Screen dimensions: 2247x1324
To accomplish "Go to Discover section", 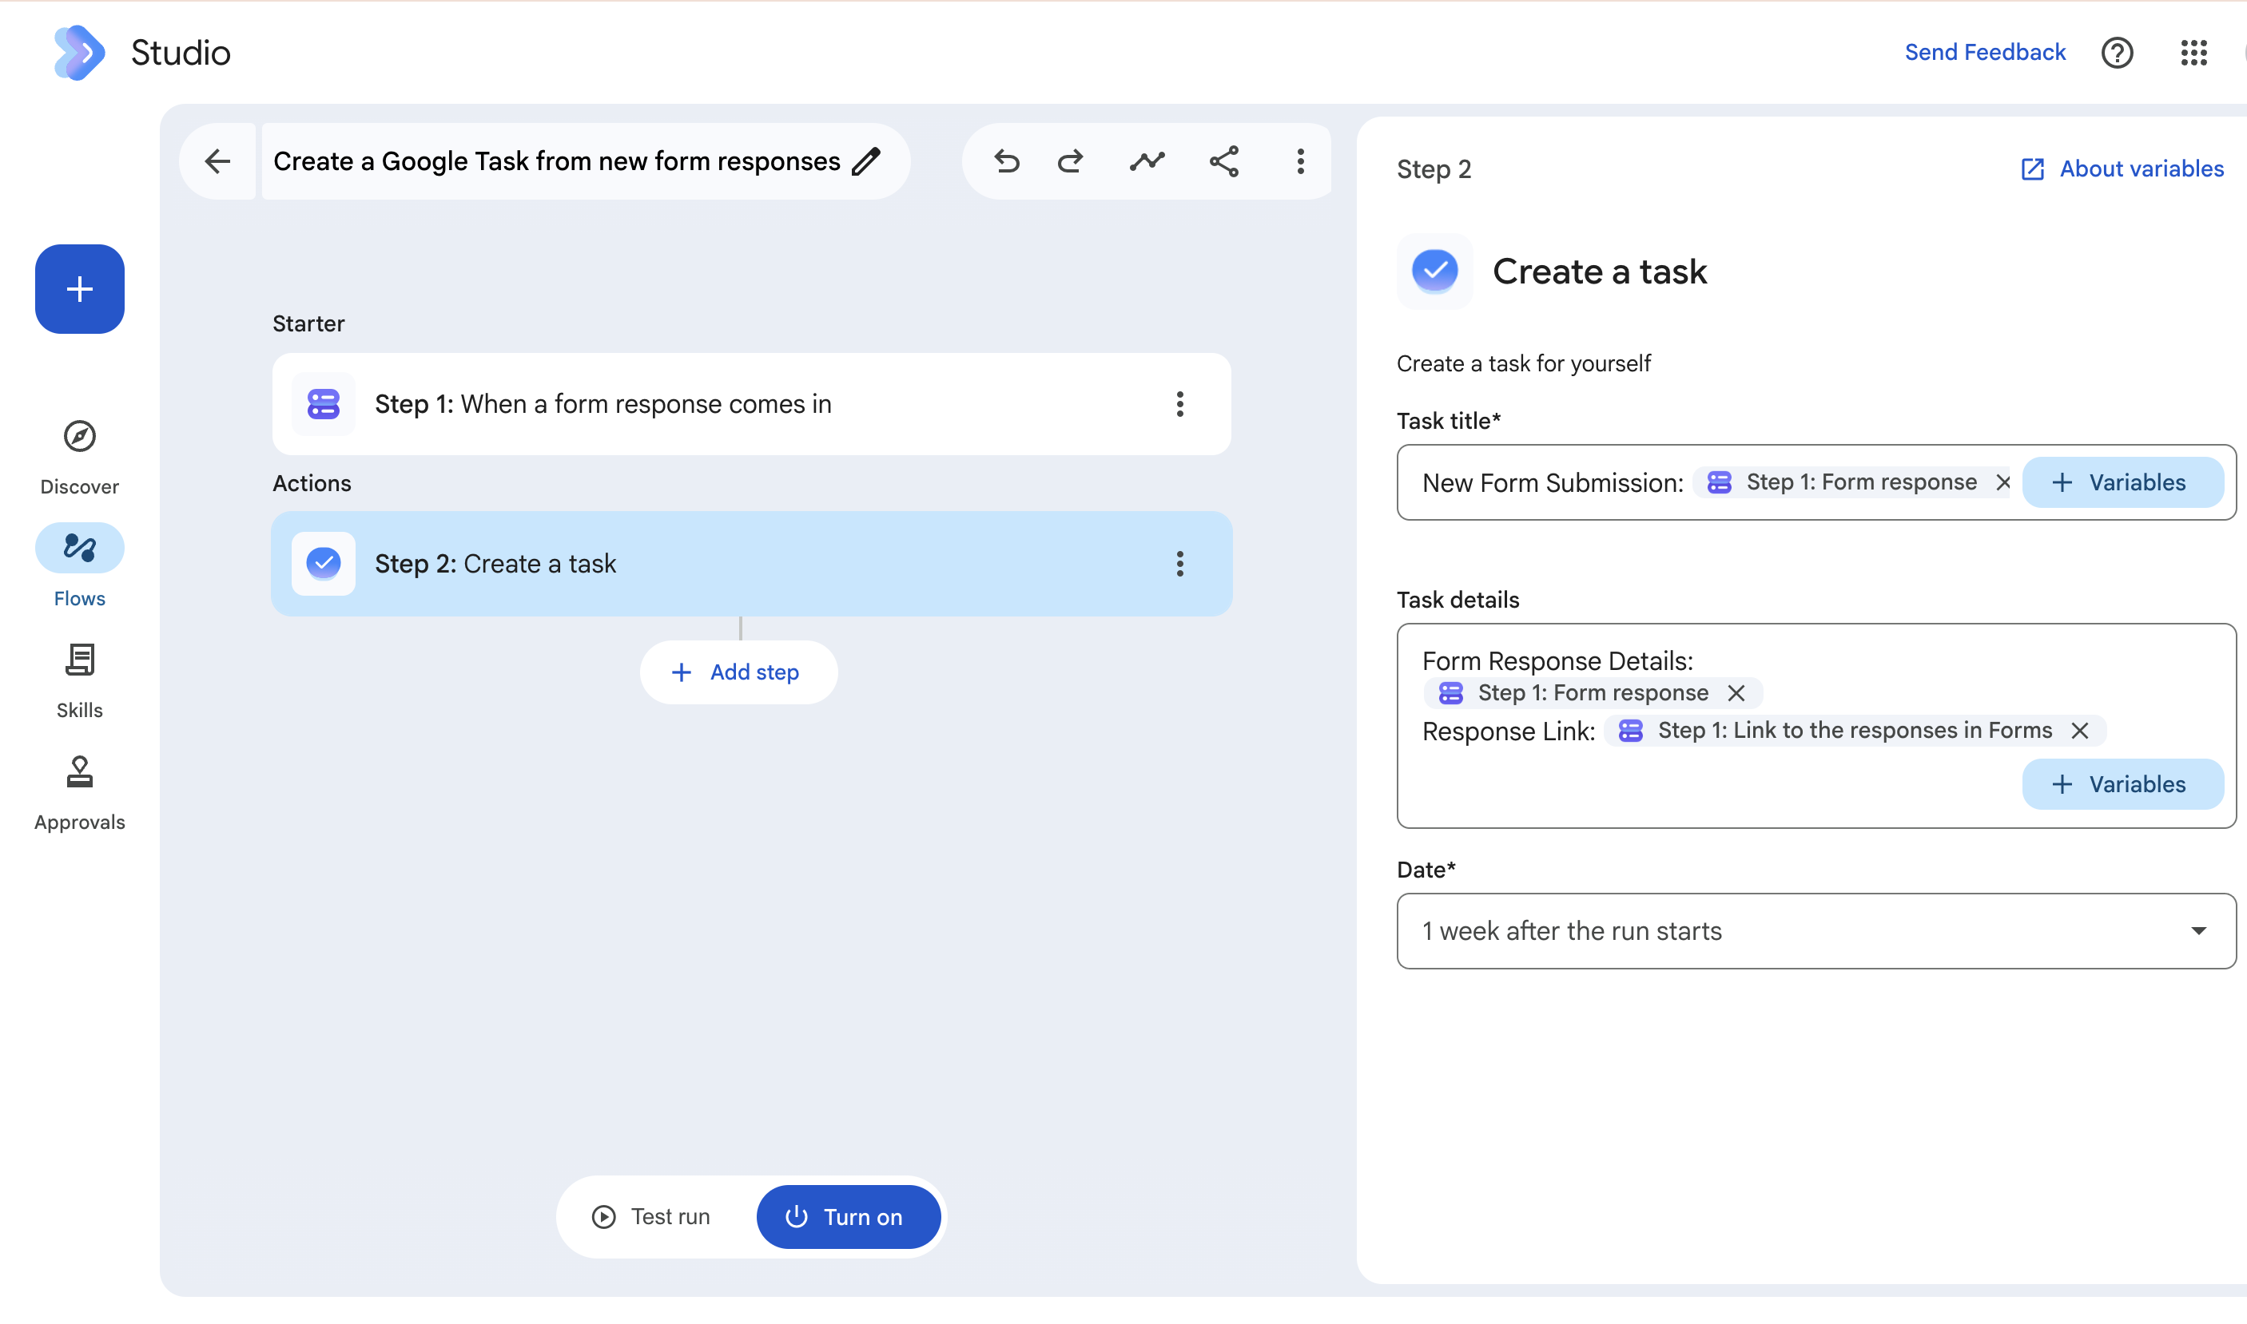I will (79, 458).
